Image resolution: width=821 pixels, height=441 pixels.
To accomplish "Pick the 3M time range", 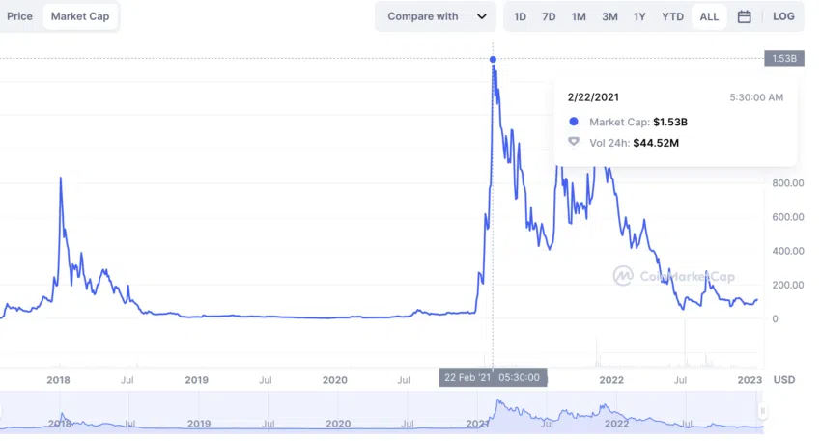I will click(x=609, y=16).
